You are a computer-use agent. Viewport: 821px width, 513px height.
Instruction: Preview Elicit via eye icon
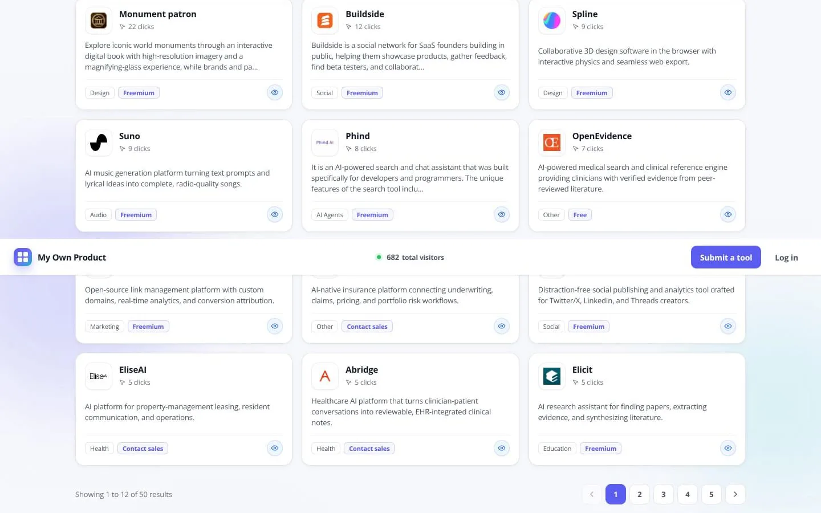tap(728, 448)
